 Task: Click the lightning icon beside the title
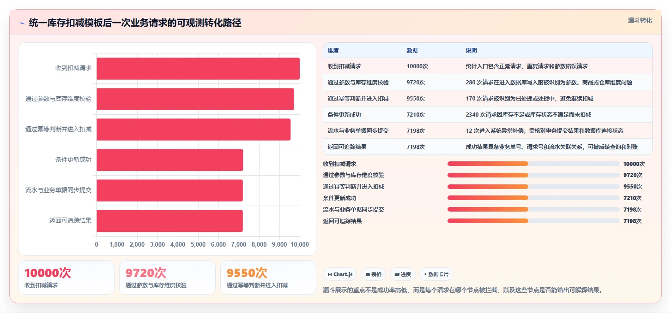[22, 23]
